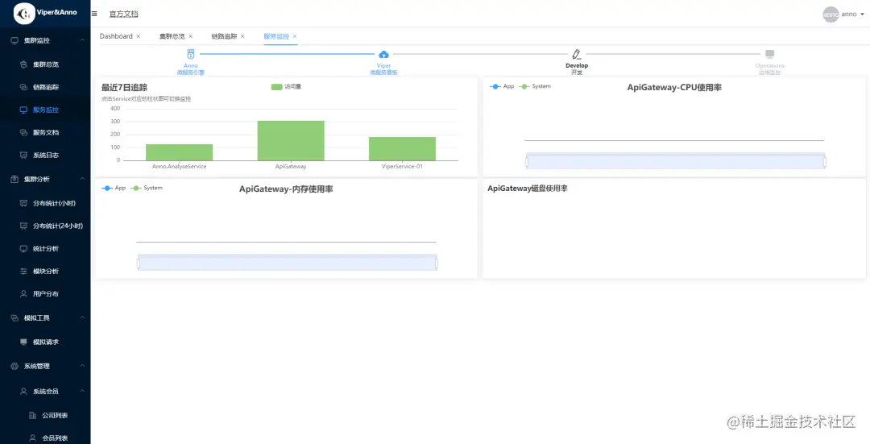This screenshot has height=444, width=870.
Task: Close the 集群总览 tab
Action: pyautogui.click(x=190, y=36)
